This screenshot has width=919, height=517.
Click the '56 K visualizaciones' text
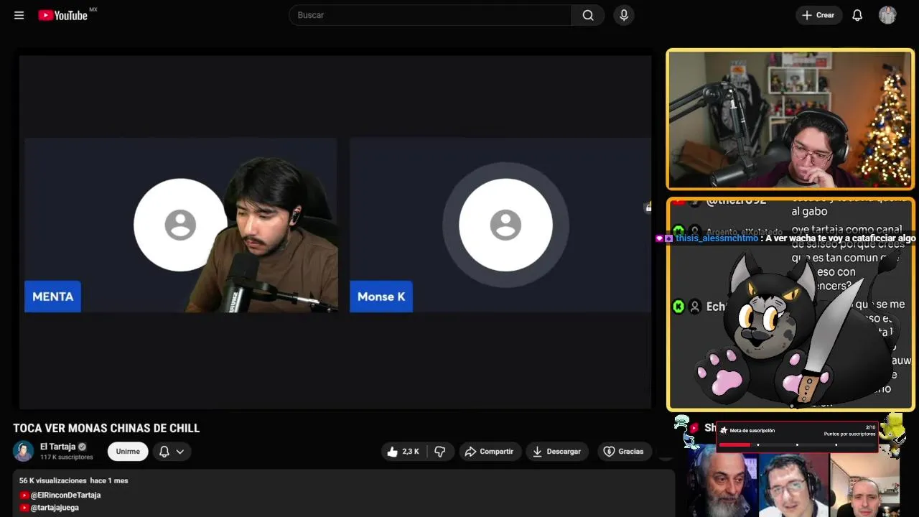coord(53,480)
